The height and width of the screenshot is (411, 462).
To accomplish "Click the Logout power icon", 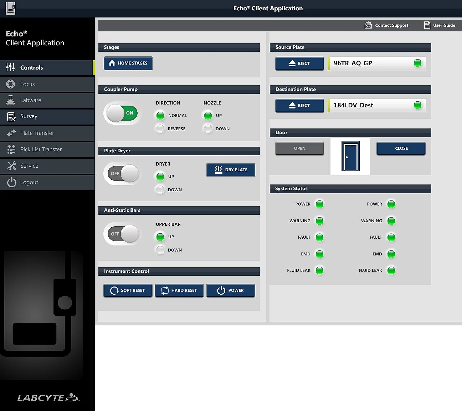I will coord(12,182).
